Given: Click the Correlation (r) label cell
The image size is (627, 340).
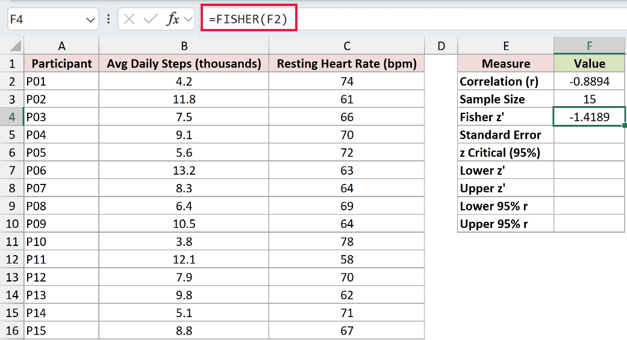Looking at the screenshot, I should [506, 81].
